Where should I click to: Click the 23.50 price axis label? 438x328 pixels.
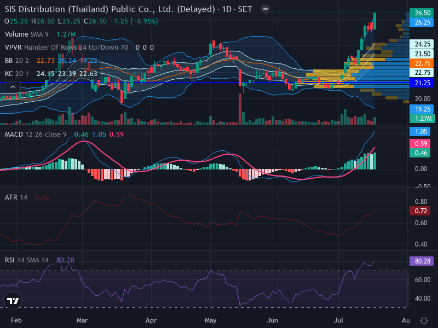[x=422, y=54]
